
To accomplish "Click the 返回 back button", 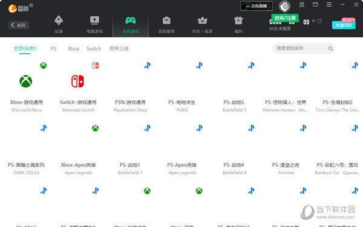I will point(19,25).
